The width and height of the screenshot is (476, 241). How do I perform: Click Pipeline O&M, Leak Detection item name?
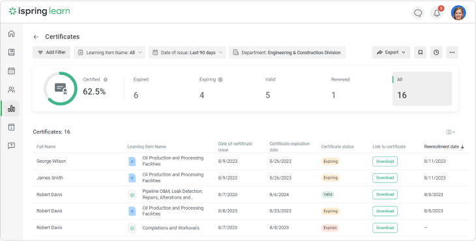pos(173,195)
